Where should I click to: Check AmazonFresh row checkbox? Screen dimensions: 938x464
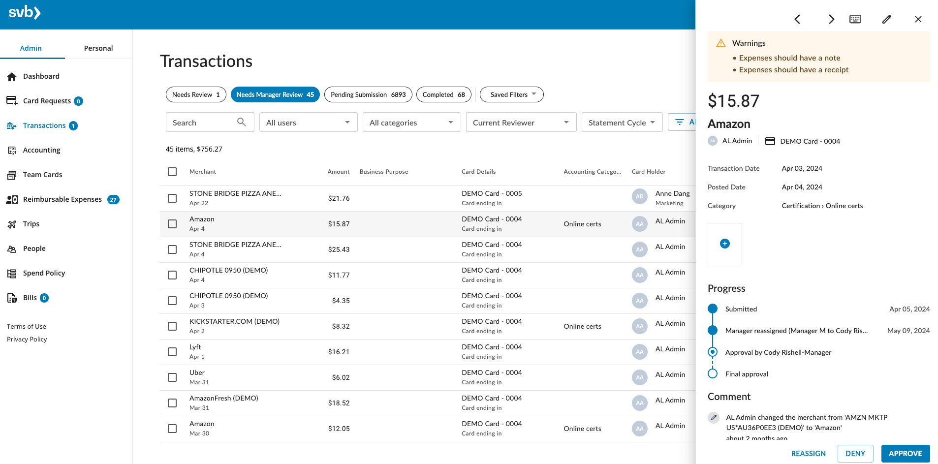pos(172,403)
